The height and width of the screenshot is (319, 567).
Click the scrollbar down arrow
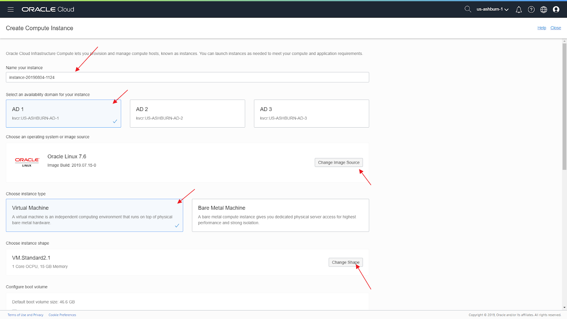(564, 308)
